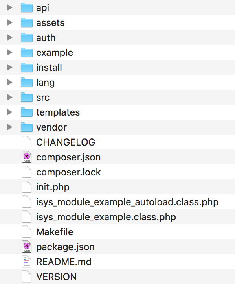Select the lang folder row
This screenshot has height=284, width=235.
(117, 83)
